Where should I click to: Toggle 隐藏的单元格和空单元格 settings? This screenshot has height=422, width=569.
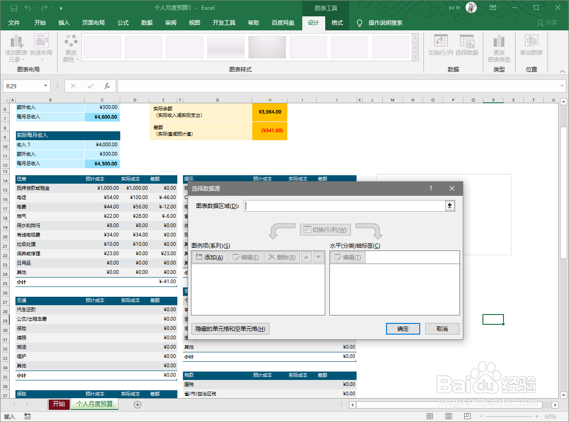click(230, 329)
